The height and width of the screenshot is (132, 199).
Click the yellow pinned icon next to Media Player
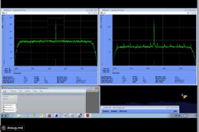34,116
